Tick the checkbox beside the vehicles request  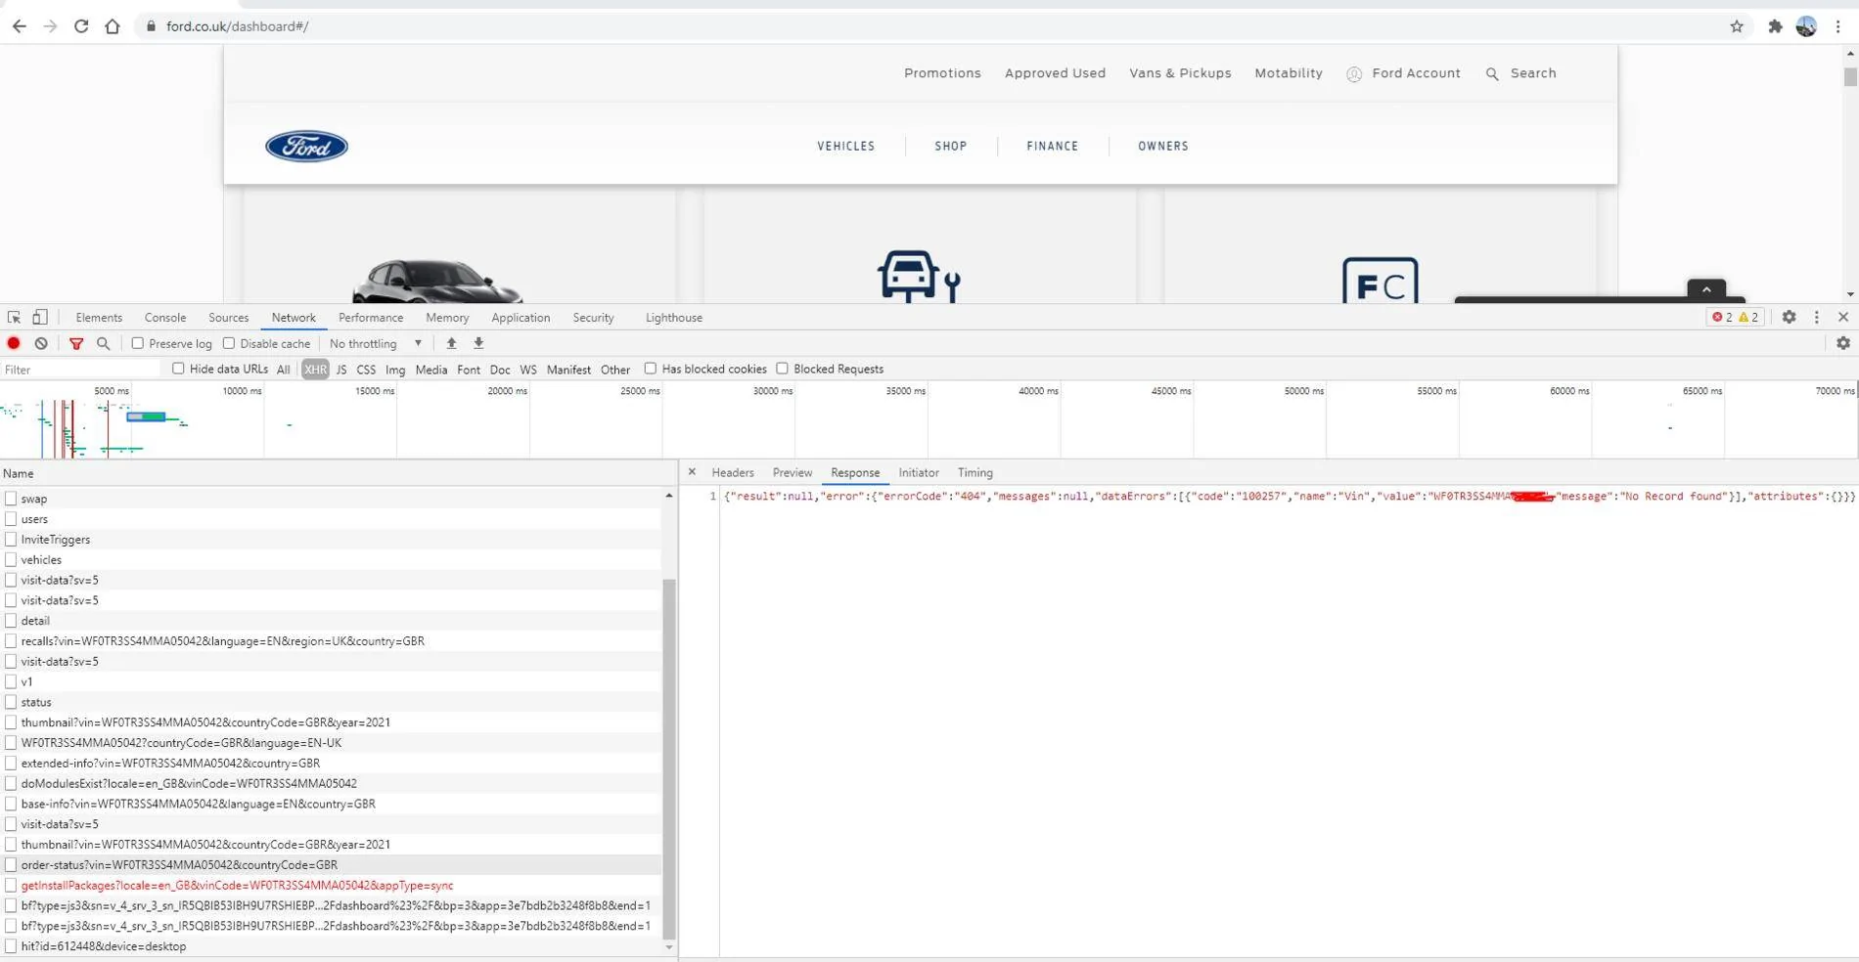pos(11,560)
